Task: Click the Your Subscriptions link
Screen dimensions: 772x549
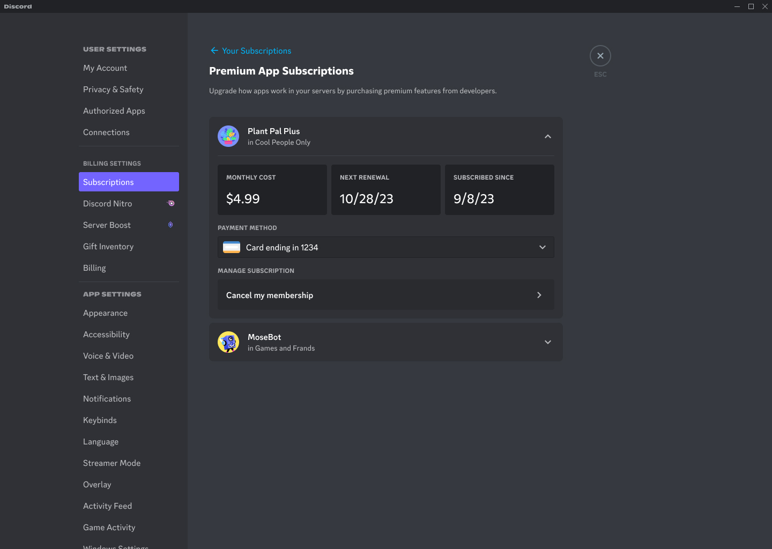Action: click(x=257, y=50)
